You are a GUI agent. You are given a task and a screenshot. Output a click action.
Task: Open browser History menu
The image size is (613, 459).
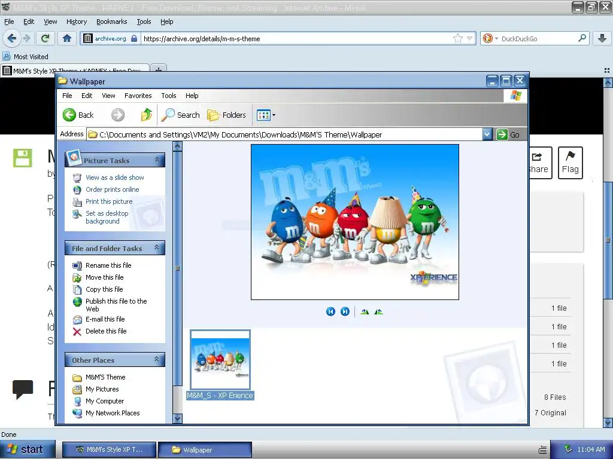(77, 22)
